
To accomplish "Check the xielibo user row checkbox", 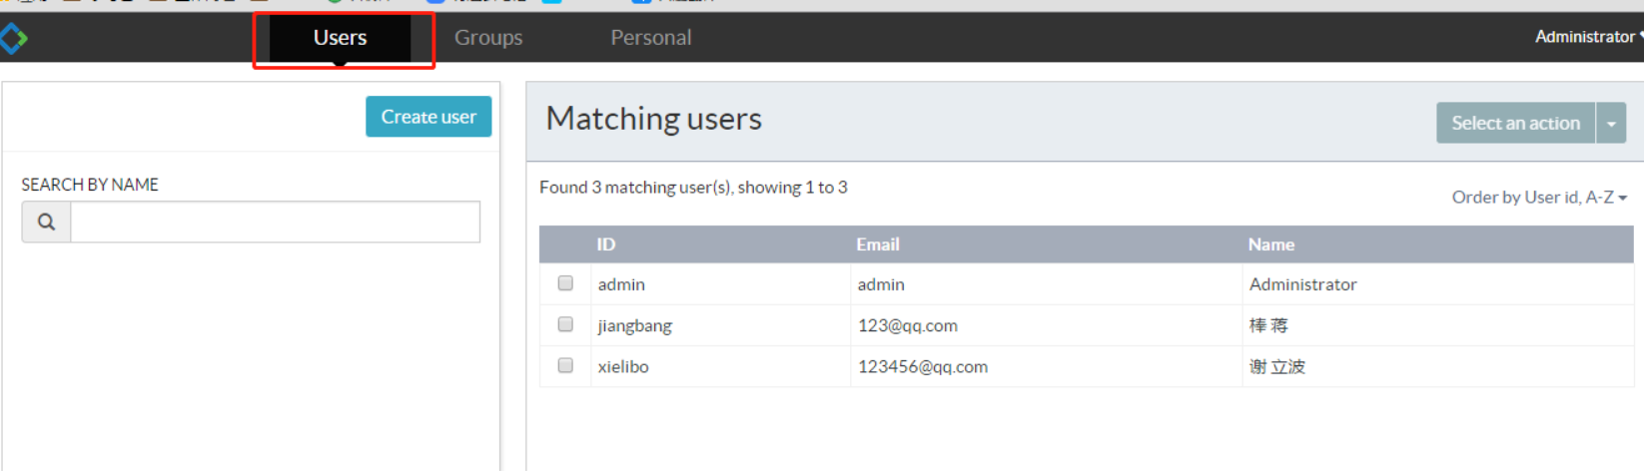I will (x=565, y=365).
